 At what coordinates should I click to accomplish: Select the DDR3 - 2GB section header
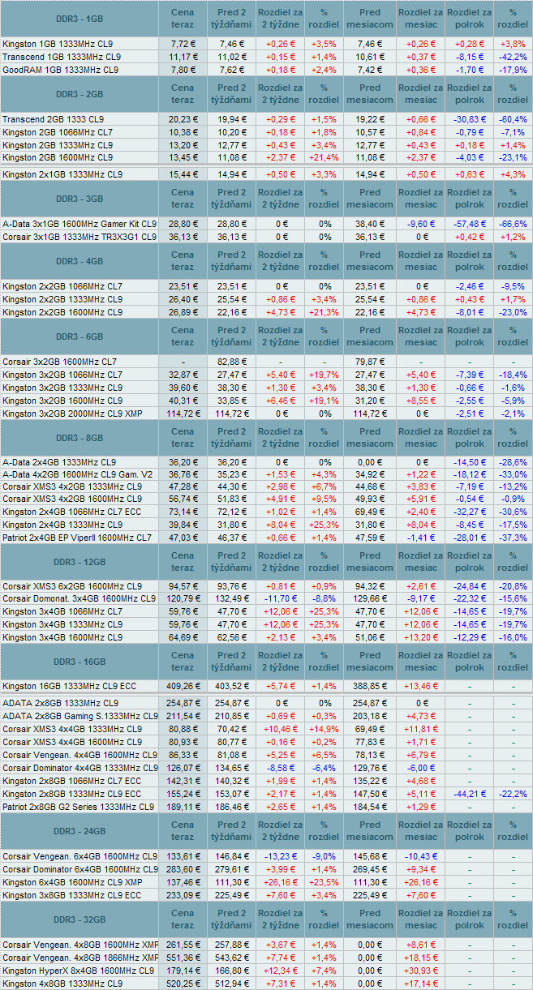coord(79,95)
